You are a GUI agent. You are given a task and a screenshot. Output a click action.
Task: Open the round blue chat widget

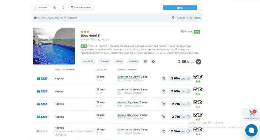(251, 130)
